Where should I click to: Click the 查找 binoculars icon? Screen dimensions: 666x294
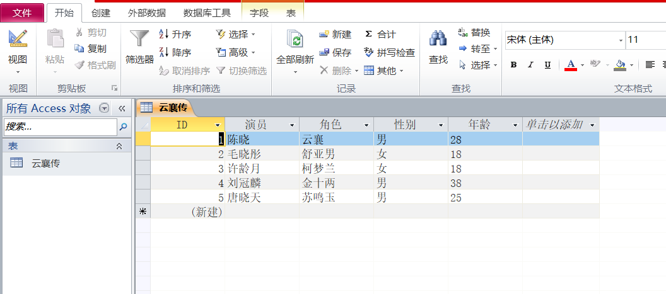(438, 38)
